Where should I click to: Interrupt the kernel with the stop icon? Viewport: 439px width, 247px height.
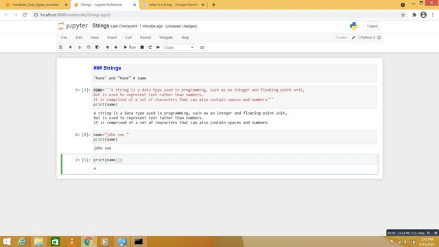(x=142, y=47)
